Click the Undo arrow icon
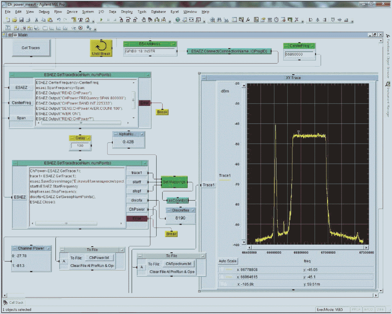Screen dimensions: 392x314 pyautogui.click(x=59, y=20)
